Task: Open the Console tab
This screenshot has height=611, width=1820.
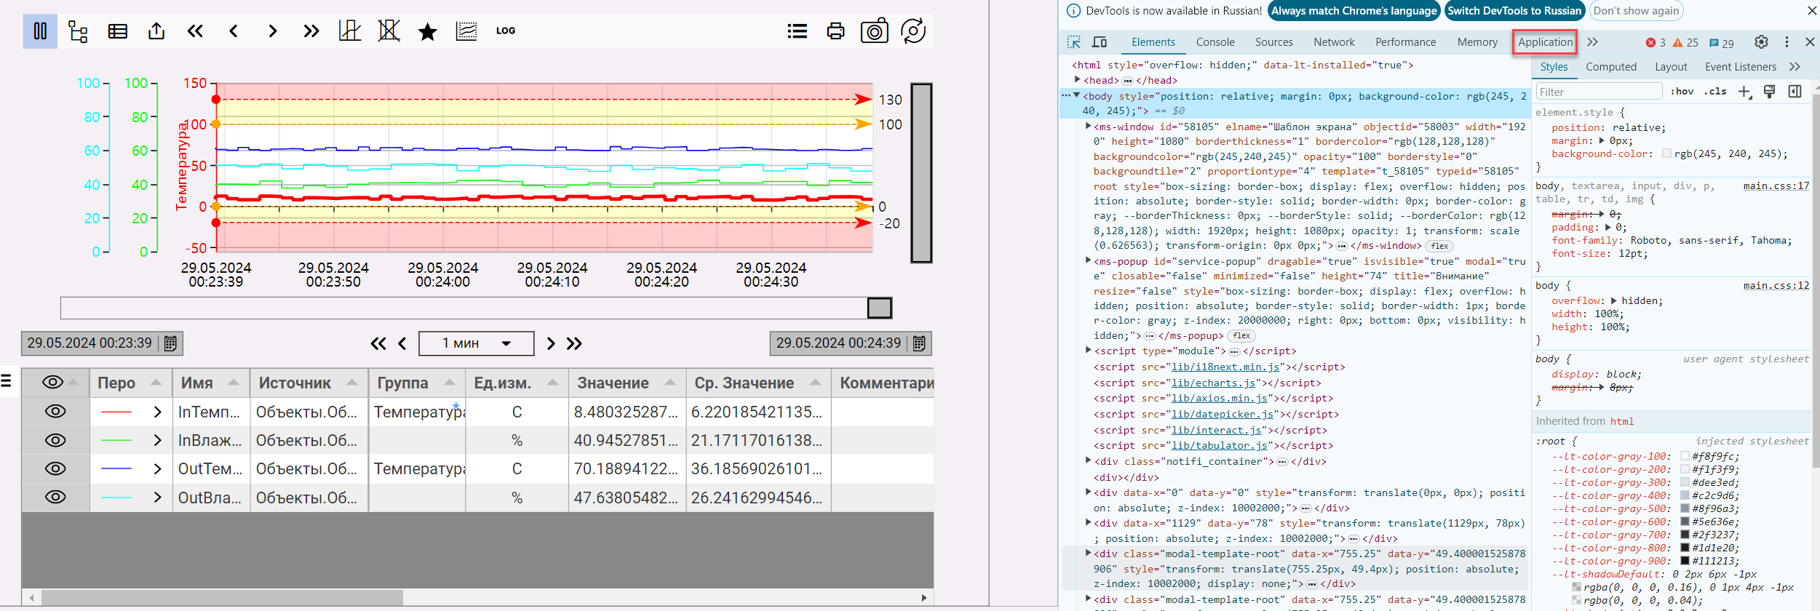Action: pyautogui.click(x=1215, y=42)
